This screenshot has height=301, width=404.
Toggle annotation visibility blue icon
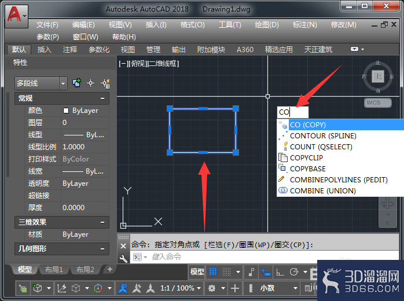tap(123, 288)
